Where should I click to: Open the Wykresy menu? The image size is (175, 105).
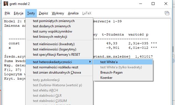58,13
